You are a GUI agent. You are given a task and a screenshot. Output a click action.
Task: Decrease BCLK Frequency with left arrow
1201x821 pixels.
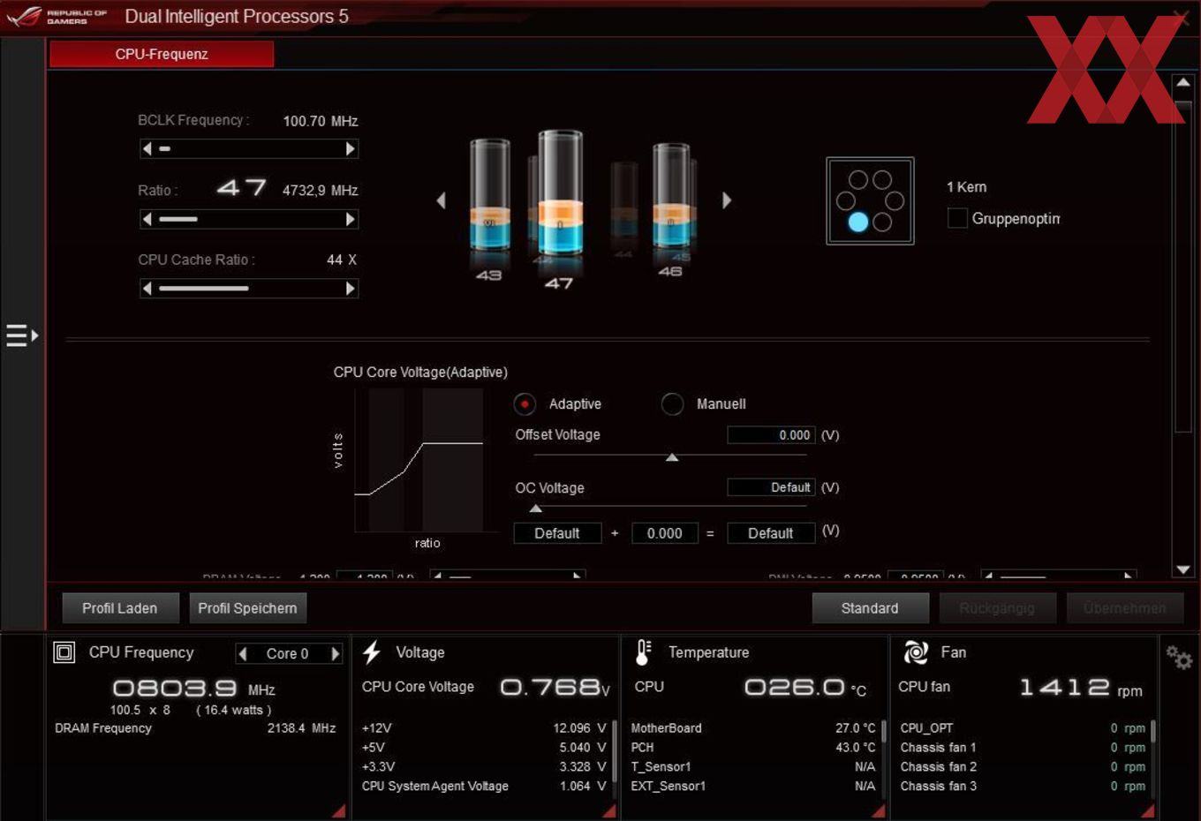[x=147, y=149]
